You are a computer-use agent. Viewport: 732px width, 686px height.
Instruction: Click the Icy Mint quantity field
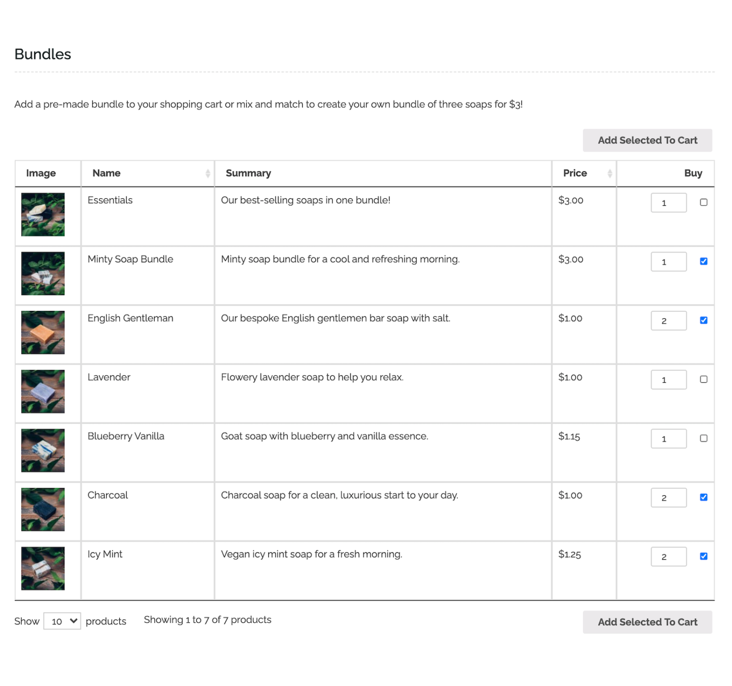pos(668,556)
